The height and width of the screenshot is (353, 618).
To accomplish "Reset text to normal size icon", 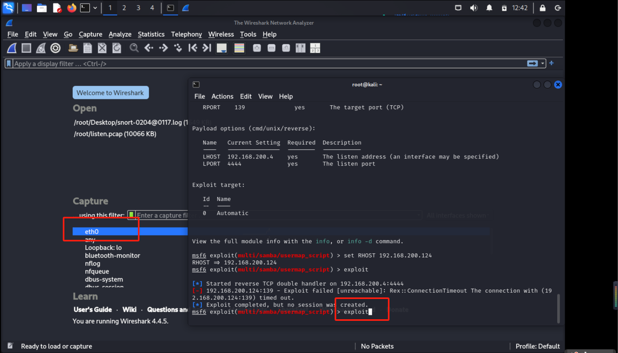I will (286, 48).
